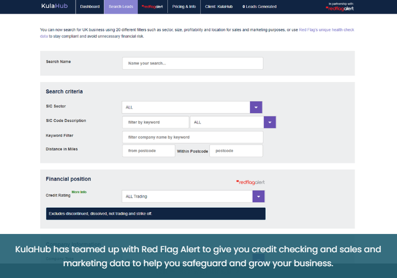Screen dimensions: 397x278
Task: Click the Search criteria heading
Action: coord(64,92)
